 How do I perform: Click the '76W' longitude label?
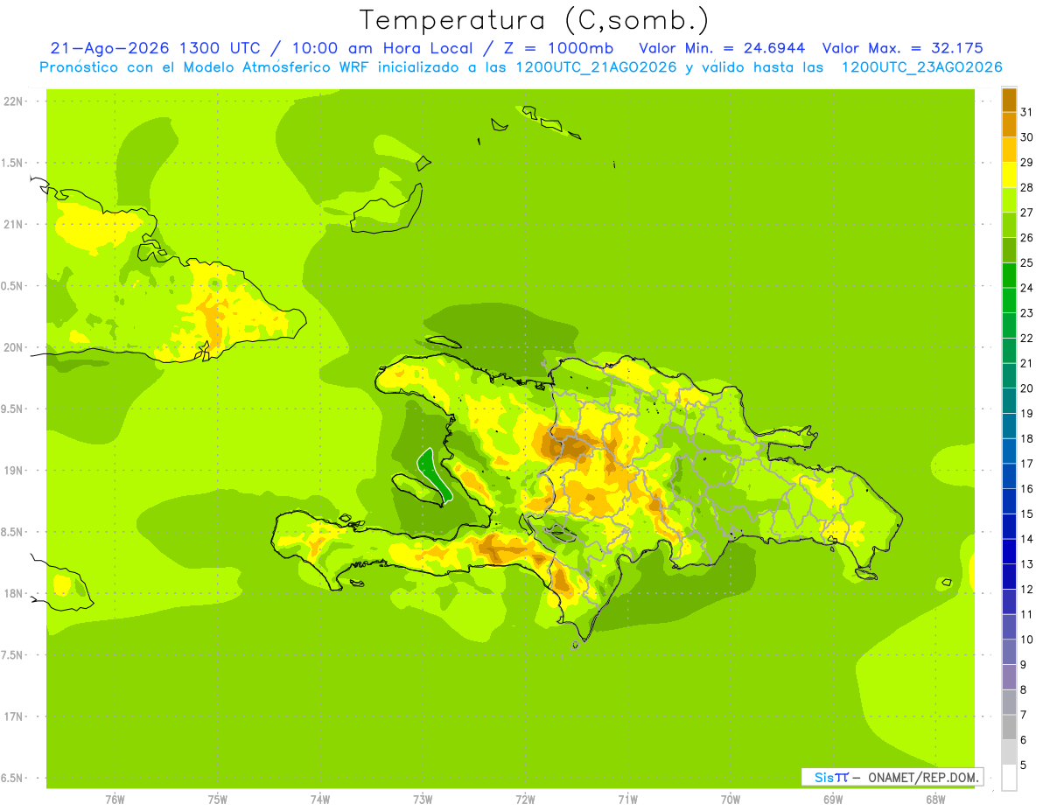click(115, 800)
